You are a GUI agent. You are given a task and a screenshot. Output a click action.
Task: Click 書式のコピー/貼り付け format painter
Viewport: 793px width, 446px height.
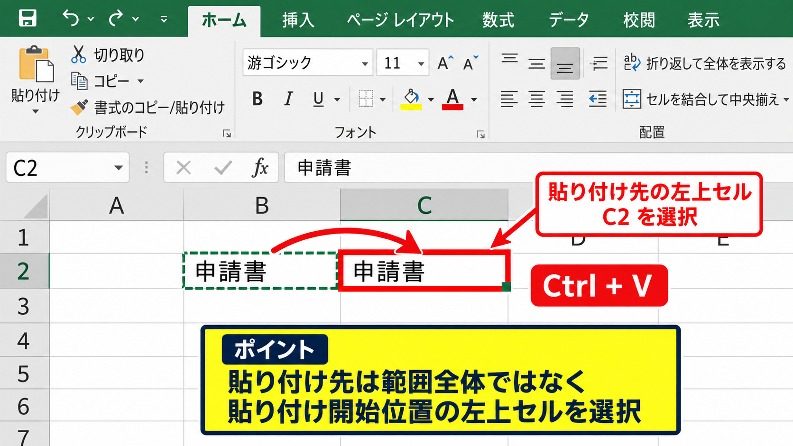click(148, 108)
